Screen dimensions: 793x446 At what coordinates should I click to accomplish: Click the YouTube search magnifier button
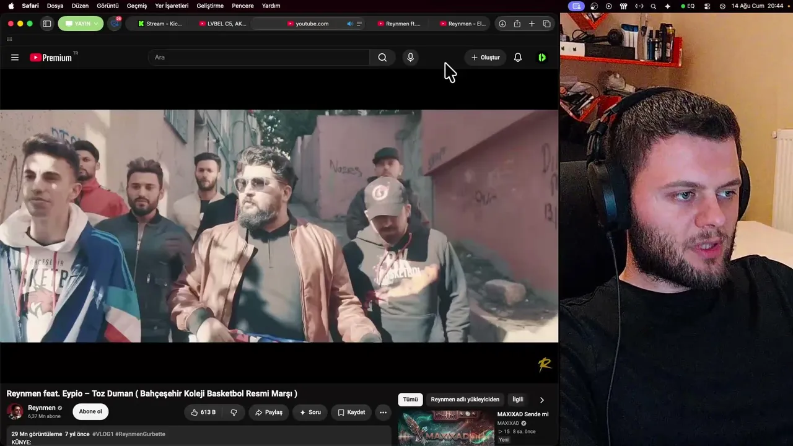click(382, 58)
